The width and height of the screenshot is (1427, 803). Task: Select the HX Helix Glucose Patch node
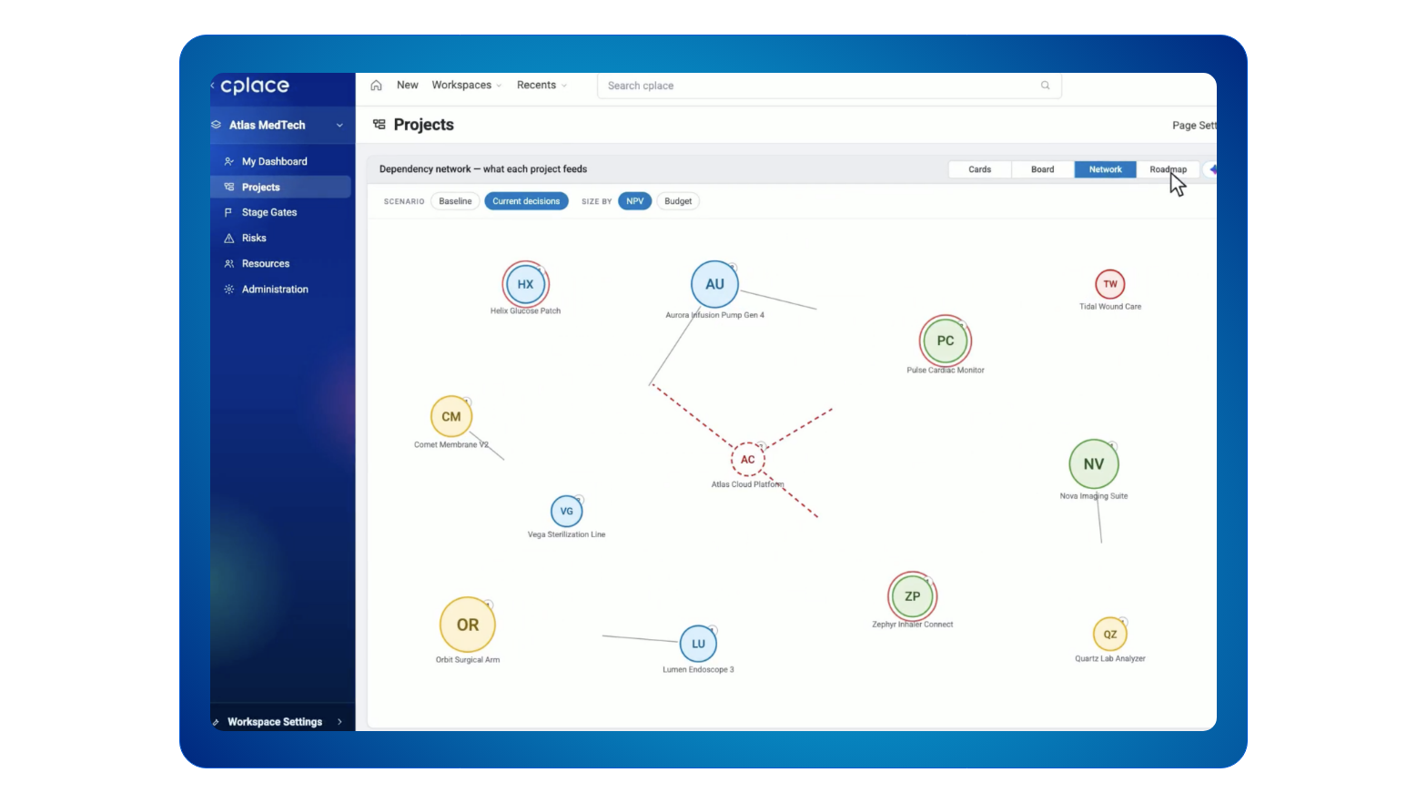526,284
